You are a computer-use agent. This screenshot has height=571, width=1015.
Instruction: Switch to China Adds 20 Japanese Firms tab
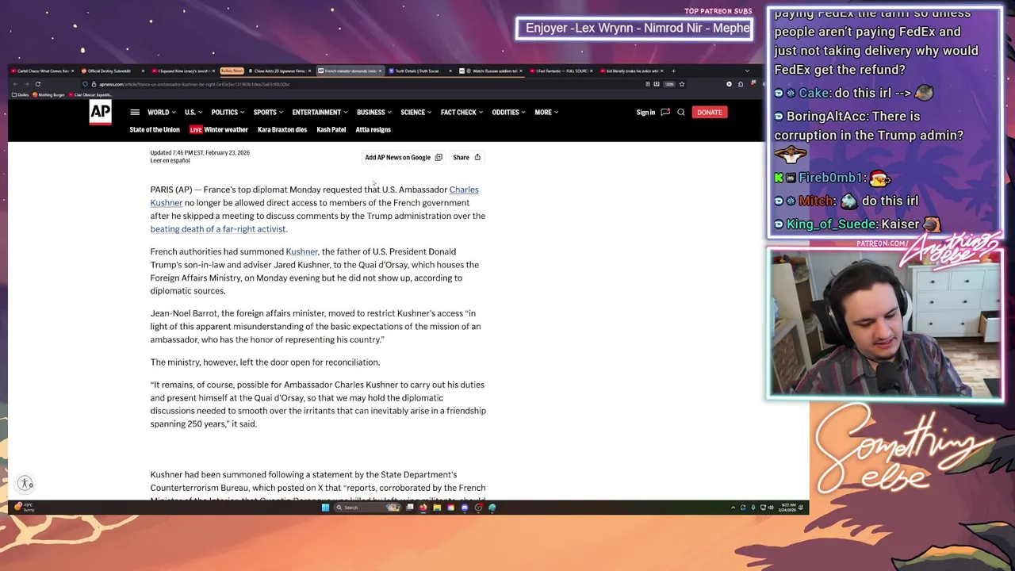point(282,71)
